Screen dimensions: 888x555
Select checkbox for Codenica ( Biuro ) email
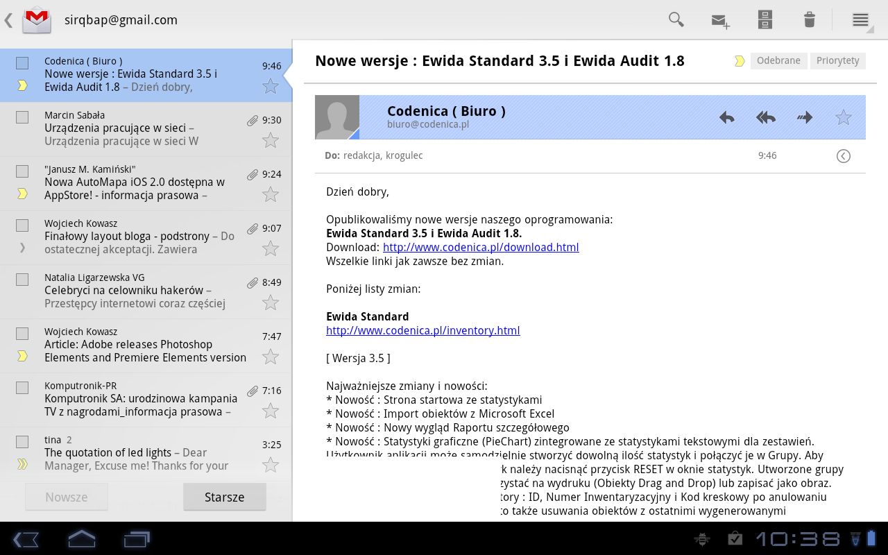coord(22,63)
